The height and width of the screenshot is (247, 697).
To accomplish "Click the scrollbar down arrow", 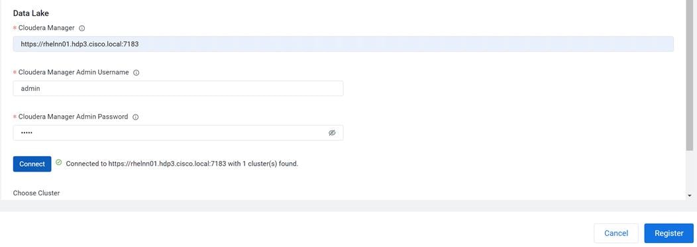I will tap(690, 195).
